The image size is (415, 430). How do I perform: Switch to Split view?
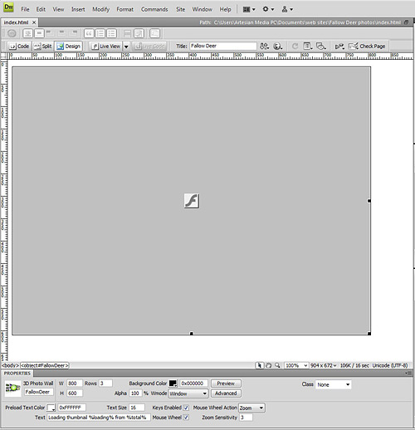pos(43,46)
